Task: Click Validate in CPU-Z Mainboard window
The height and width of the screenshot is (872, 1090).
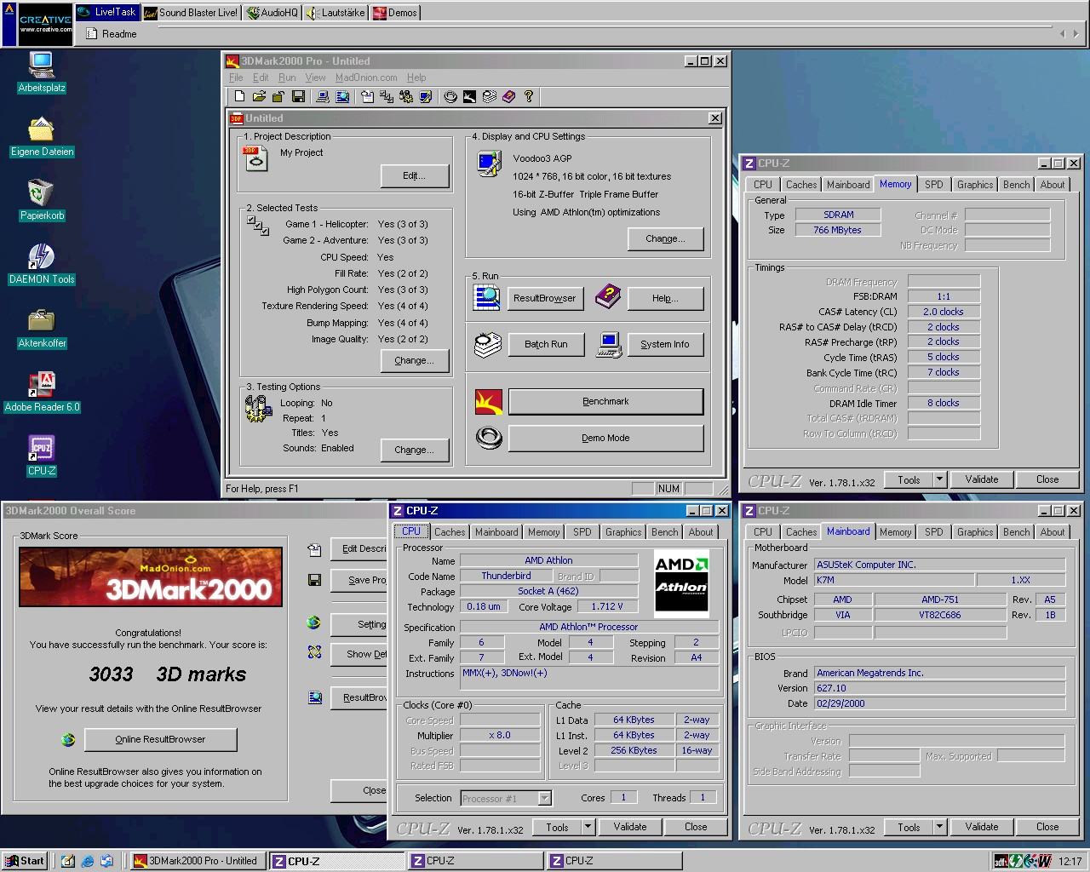Action: pos(981,827)
